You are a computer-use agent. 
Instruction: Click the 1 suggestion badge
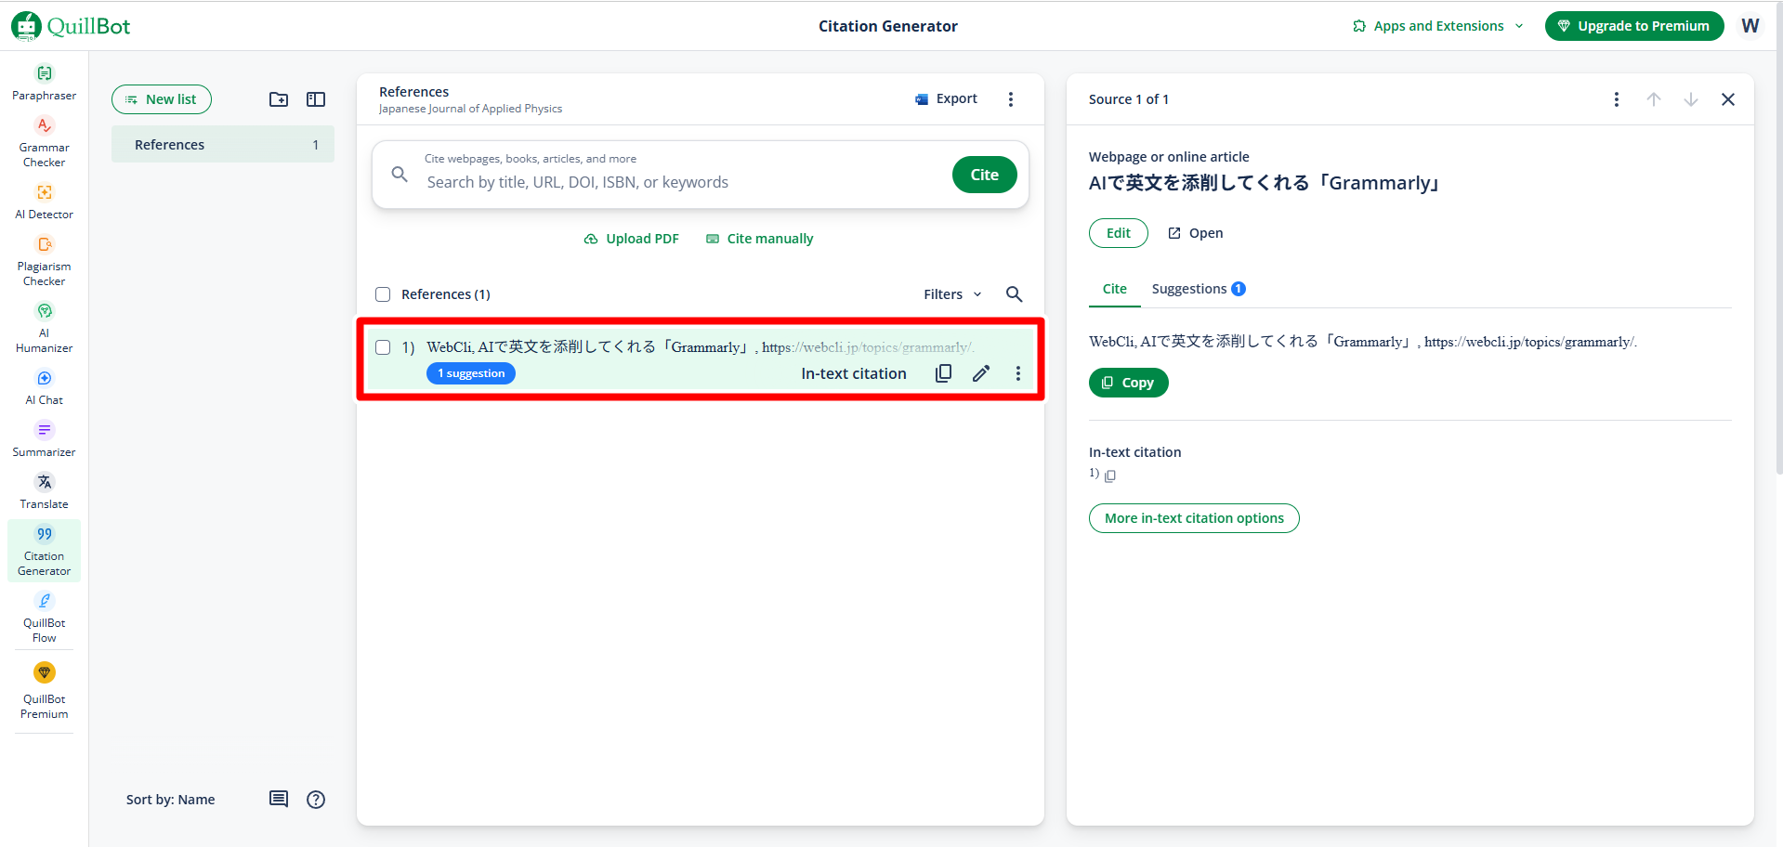tap(471, 373)
